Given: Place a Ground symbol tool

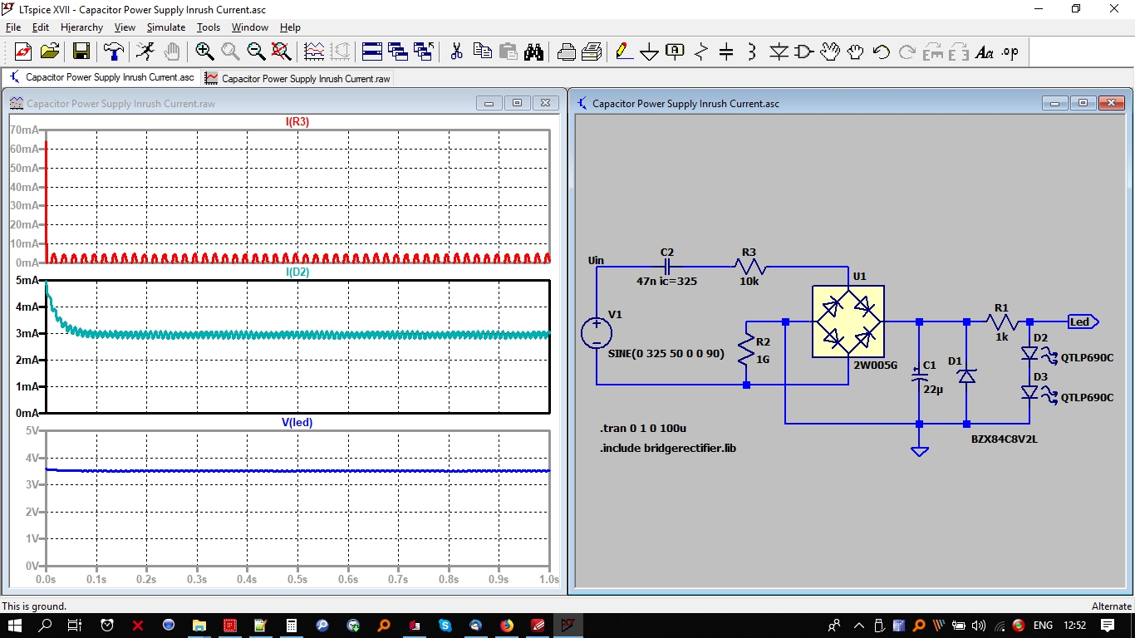Looking at the screenshot, I should coord(650,52).
